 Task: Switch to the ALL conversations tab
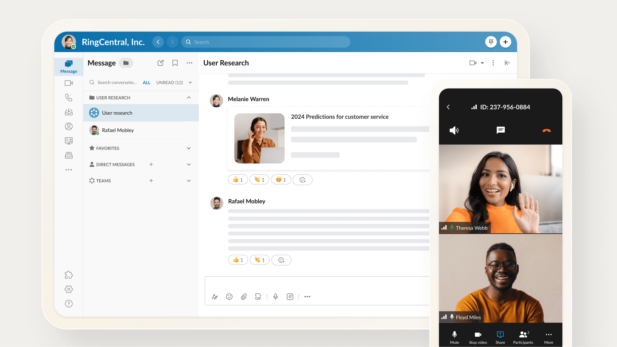tap(147, 82)
